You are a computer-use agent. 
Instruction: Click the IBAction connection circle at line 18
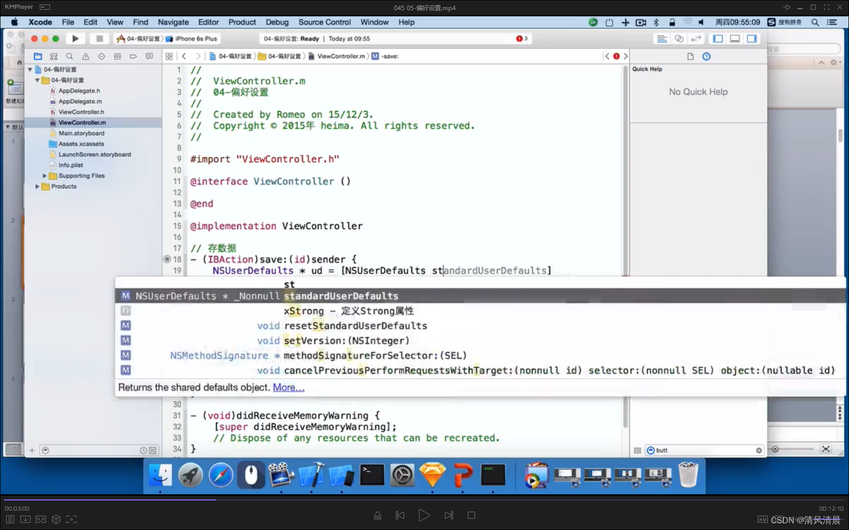[x=167, y=259]
